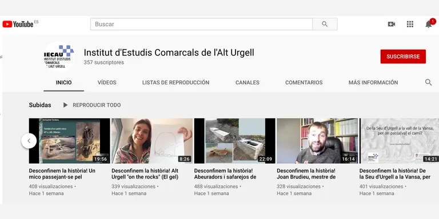Go to previous videos with left arrow
Image resolution: width=439 pixels, height=219 pixels.
click(29, 141)
